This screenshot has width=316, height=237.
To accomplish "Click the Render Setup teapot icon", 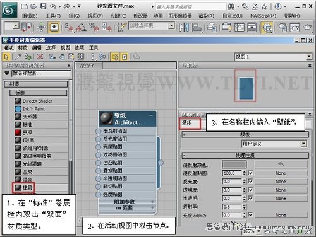I will tap(282, 27).
